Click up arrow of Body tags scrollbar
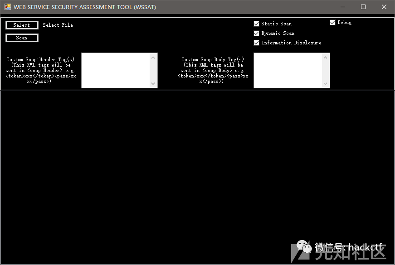The height and width of the screenshot is (265, 395). pos(326,58)
